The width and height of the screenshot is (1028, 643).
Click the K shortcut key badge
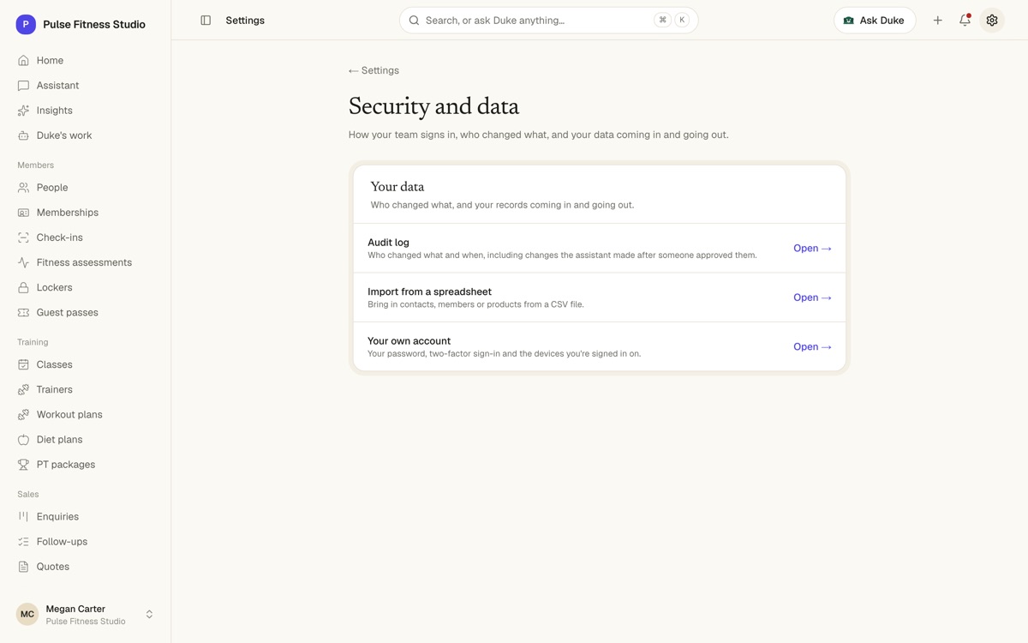682,20
